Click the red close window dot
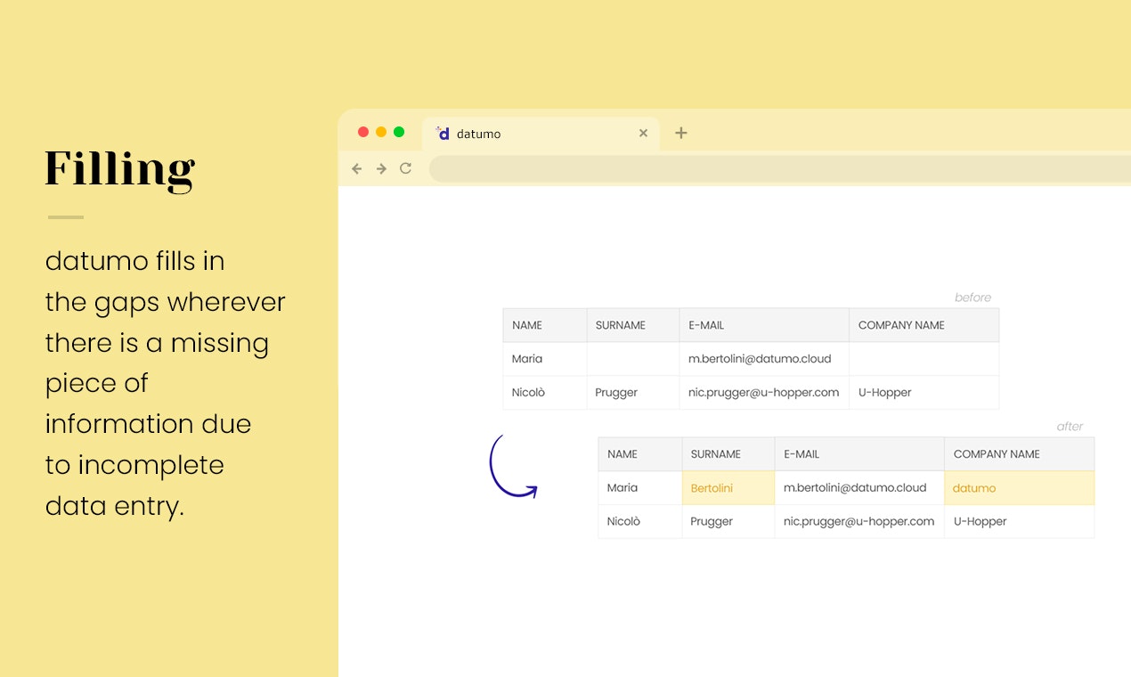 coord(363,132)
